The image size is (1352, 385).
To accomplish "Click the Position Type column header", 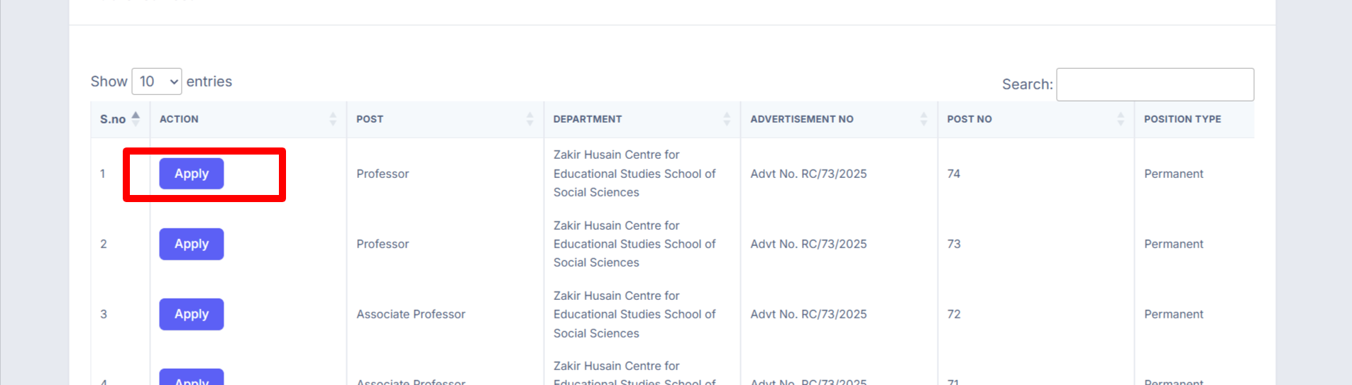I will tap(1182, 119).
